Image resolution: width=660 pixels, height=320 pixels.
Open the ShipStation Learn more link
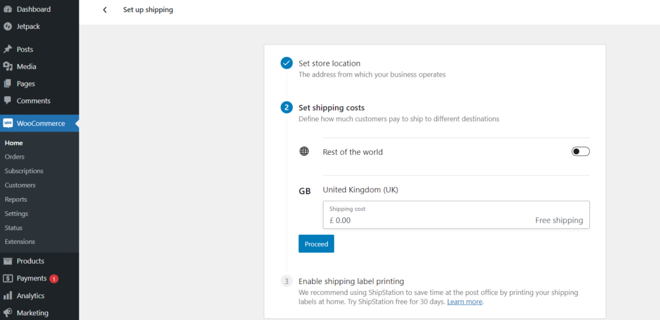point(464,302)
